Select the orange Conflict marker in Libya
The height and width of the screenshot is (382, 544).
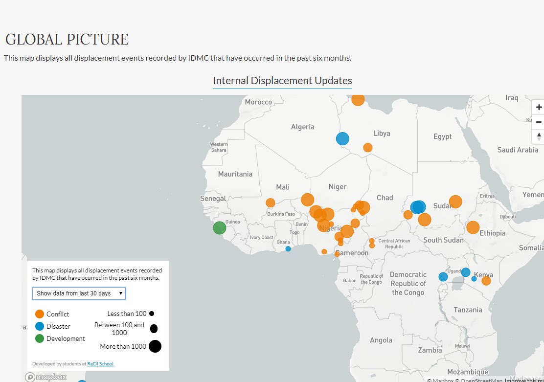pyautogui.click(x=368, y=147)
